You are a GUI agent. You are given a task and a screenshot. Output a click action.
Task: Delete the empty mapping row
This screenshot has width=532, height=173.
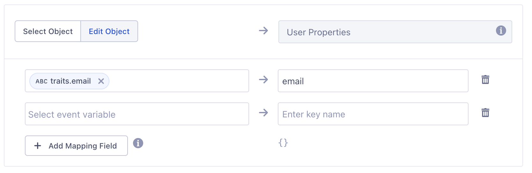coord(485,113)
